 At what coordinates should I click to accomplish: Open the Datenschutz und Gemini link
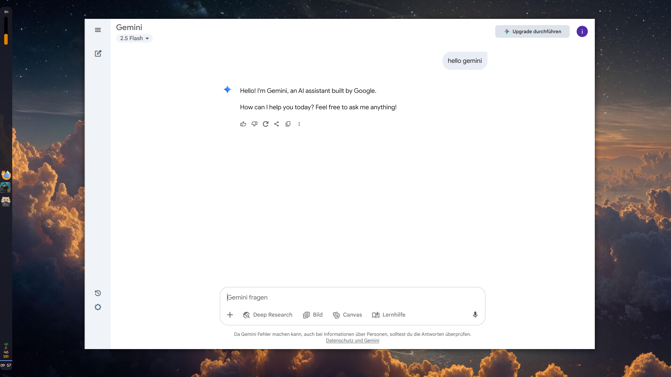click(x=352, y=341)
